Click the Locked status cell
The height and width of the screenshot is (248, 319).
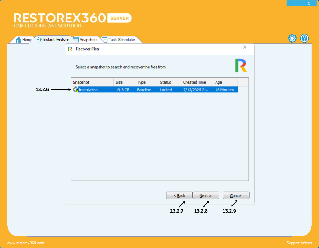(166, 90)
